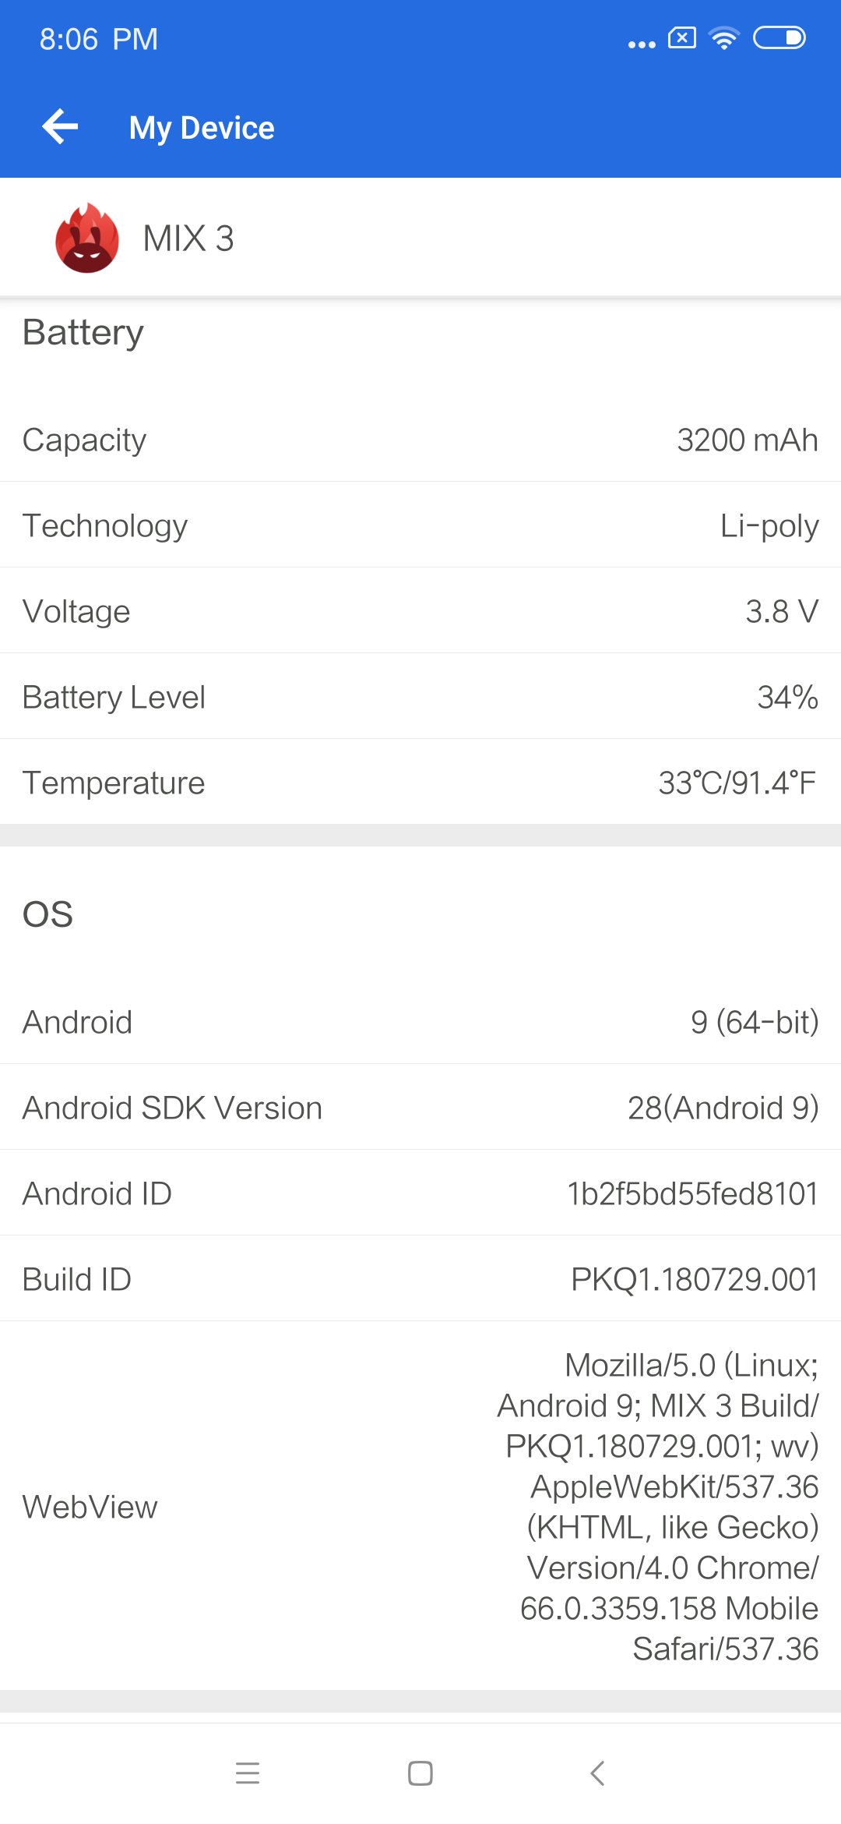Tap the WebView user agent text

658,1507
